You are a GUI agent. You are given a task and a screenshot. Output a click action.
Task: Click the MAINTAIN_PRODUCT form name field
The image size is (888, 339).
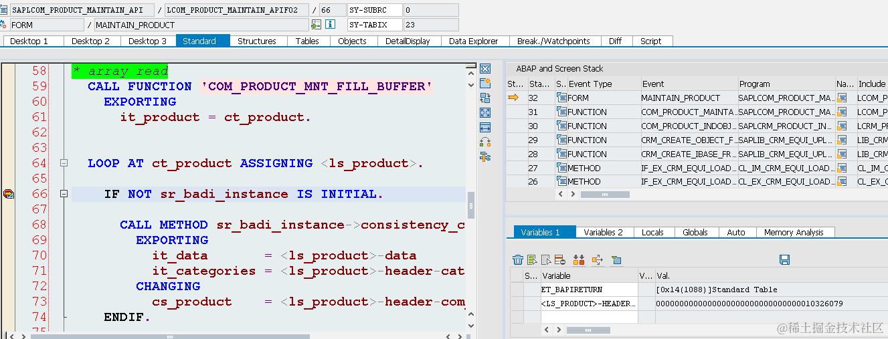[201, 25]
